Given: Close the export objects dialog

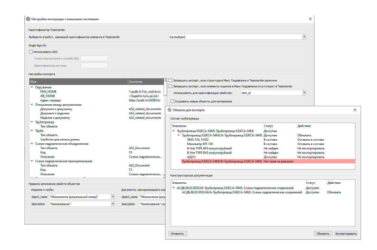Looking at the screenshot, I should click(x=355, y=110).
